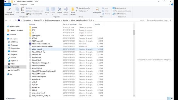Select Red in the navigation pane
178x100 pixels.
coord(10,74)
